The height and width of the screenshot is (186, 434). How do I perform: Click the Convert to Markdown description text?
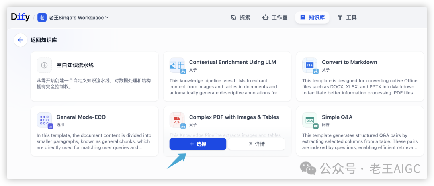[359, 87]
